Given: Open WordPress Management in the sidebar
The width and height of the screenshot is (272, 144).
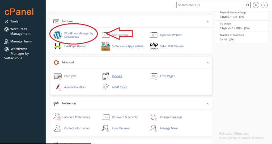Looking at the screenshot, I should coord(18,31).
